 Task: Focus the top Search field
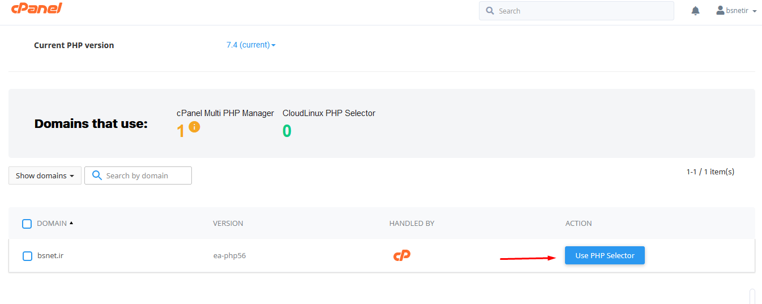(x=576, y=11)
